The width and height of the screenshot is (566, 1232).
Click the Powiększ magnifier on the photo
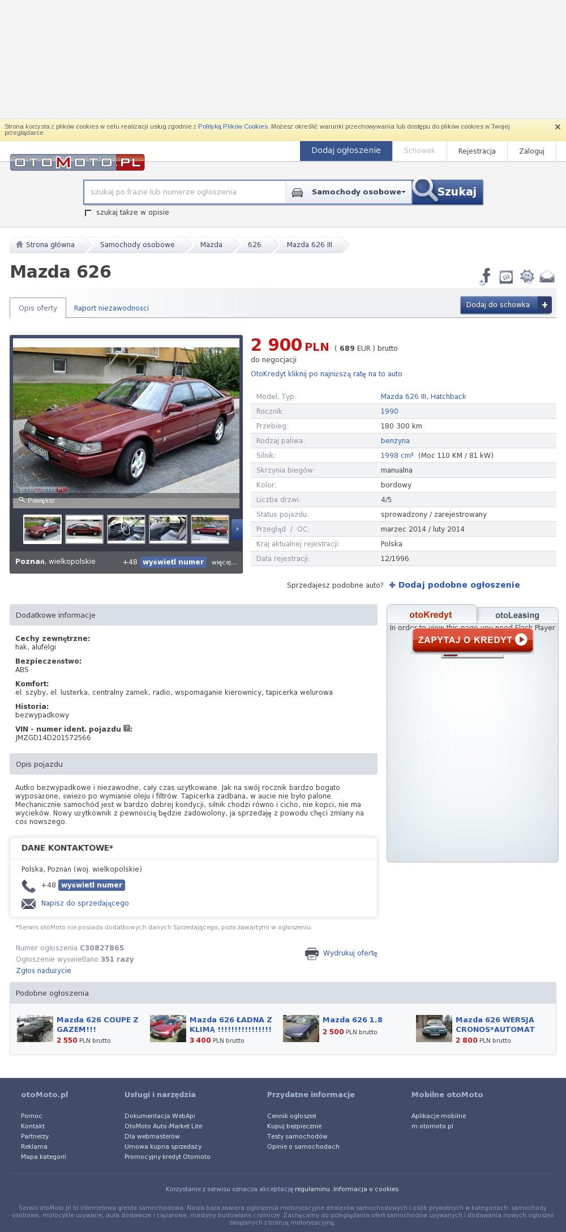(x=37, y=500)
